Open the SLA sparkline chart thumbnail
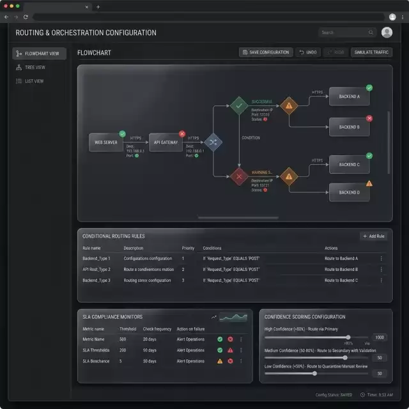Viewport: 409px width, 409px height. 233,317
